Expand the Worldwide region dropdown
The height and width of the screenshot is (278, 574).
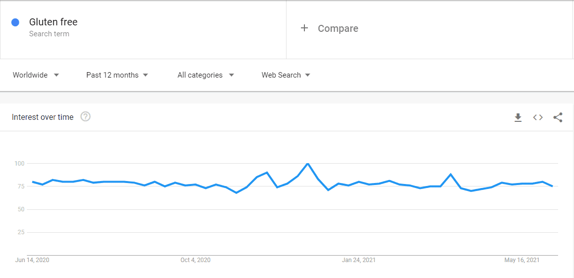(36, 75)
